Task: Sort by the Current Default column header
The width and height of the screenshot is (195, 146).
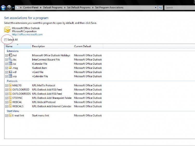Action: 88,46
